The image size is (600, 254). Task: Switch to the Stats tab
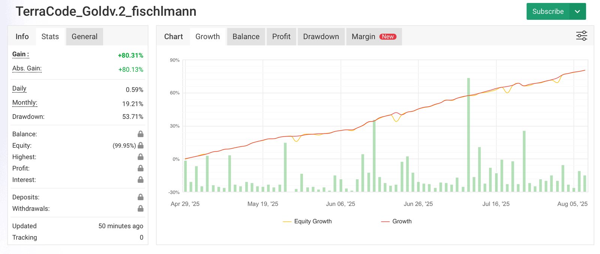(x=50, y=37)
